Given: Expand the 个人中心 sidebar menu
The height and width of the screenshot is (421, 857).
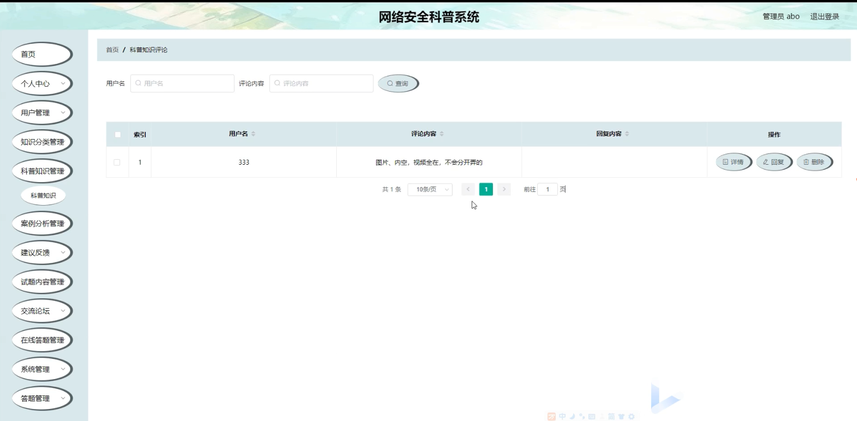Looking at the screenshot, I should [x=42, y=83].
